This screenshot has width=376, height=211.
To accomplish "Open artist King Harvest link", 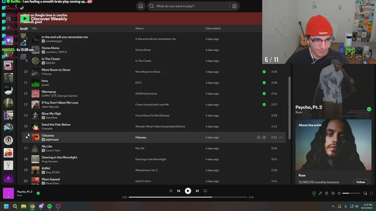I will [x=50, y=161].
